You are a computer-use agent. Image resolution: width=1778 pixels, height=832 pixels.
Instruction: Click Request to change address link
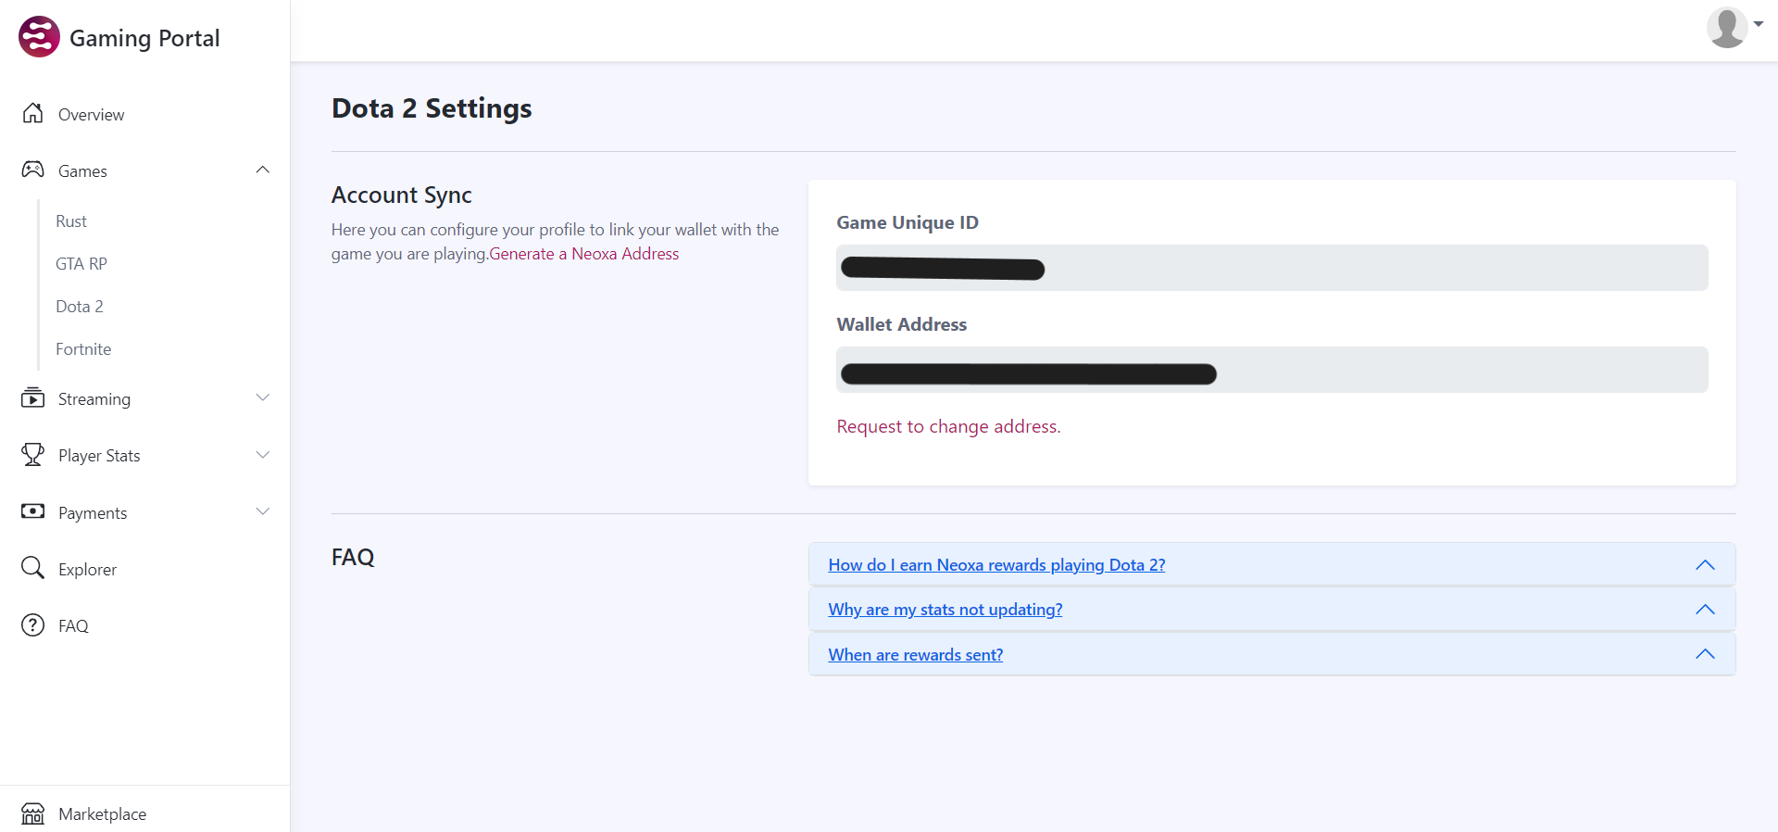(948, 426)
